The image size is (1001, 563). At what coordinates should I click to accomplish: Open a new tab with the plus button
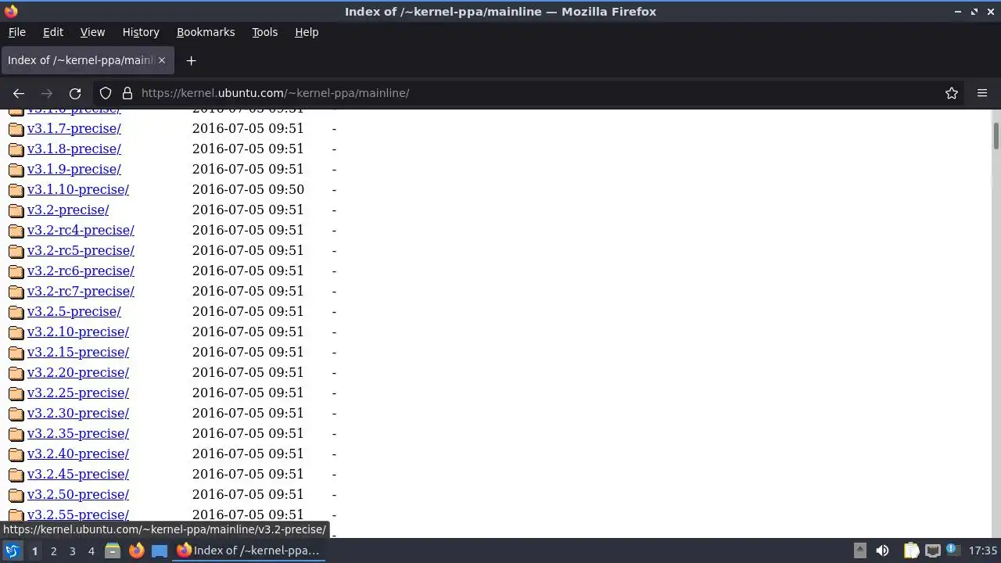191,60
